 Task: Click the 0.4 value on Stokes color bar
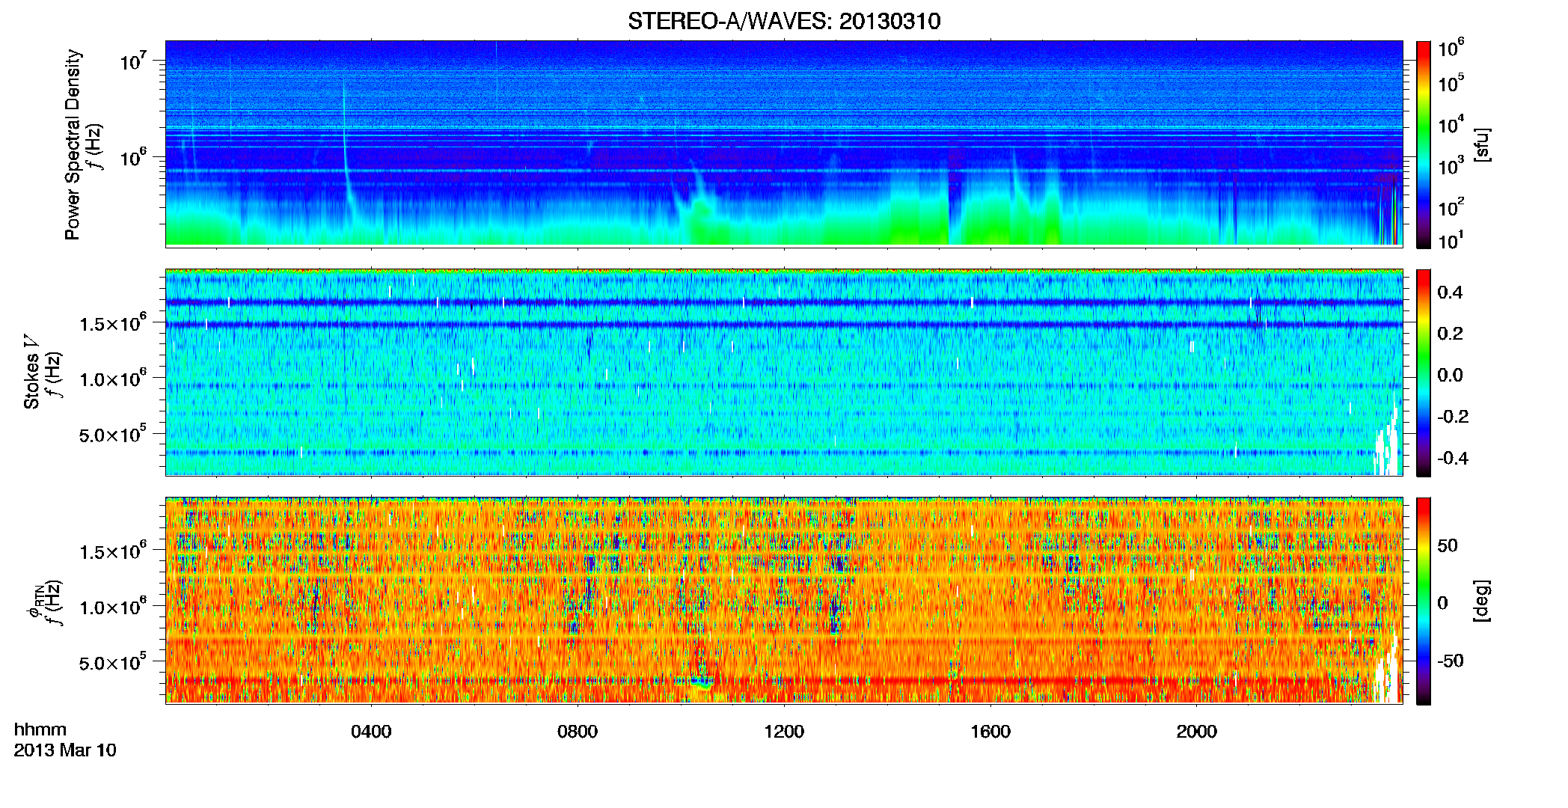click(x=1450, y=293)
